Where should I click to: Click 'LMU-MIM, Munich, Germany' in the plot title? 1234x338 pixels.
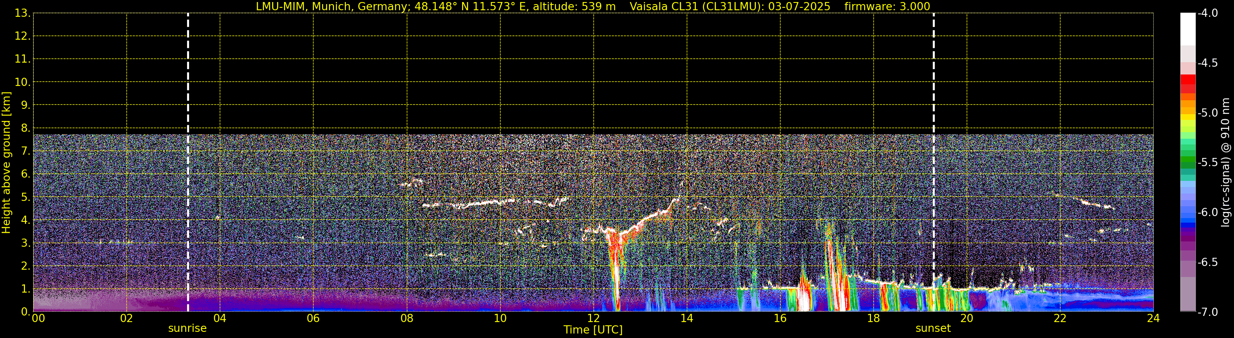click(x=332, y=7)
